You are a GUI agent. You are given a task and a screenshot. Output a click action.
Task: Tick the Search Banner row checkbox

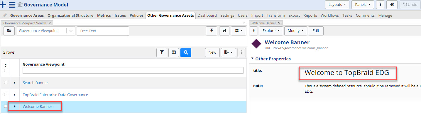[x=6, y=83]
